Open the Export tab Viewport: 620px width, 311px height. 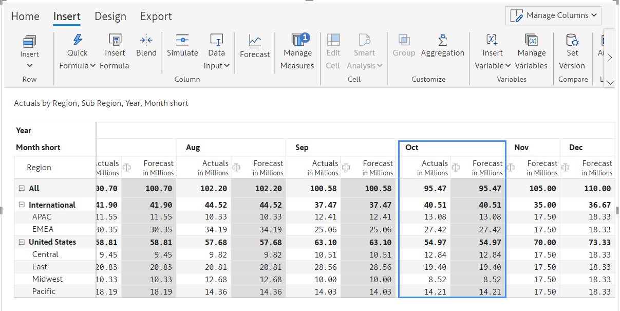(x=156, y=16)
